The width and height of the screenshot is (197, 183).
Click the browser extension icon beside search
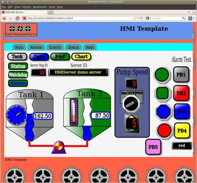point(190,18)
